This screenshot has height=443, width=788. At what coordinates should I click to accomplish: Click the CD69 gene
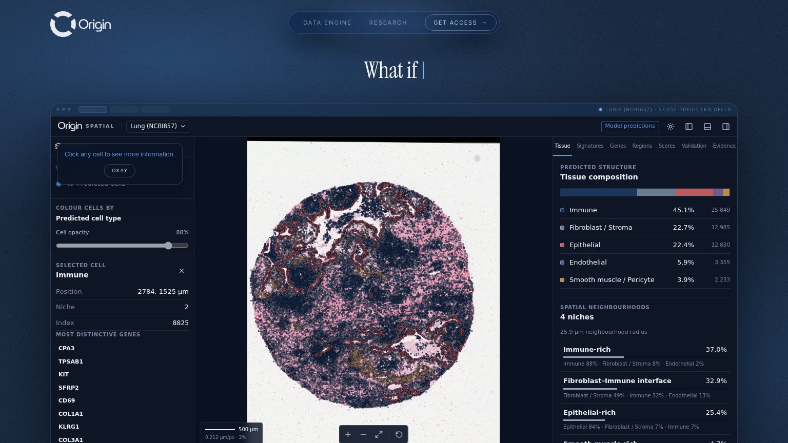(x=67, y=400)
